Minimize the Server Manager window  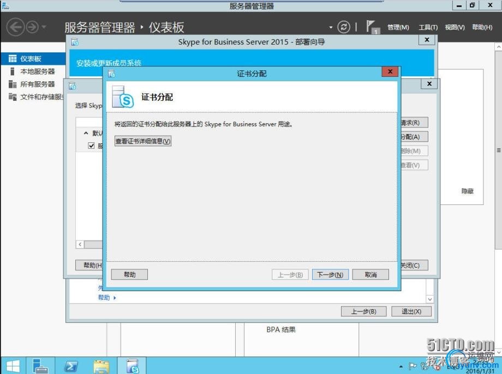459,5
